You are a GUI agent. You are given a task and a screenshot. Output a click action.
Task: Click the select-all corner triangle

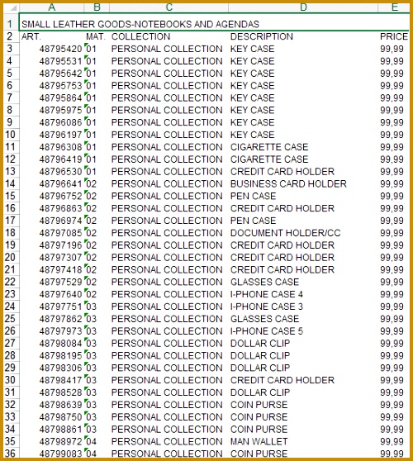(x=13, y=8)
